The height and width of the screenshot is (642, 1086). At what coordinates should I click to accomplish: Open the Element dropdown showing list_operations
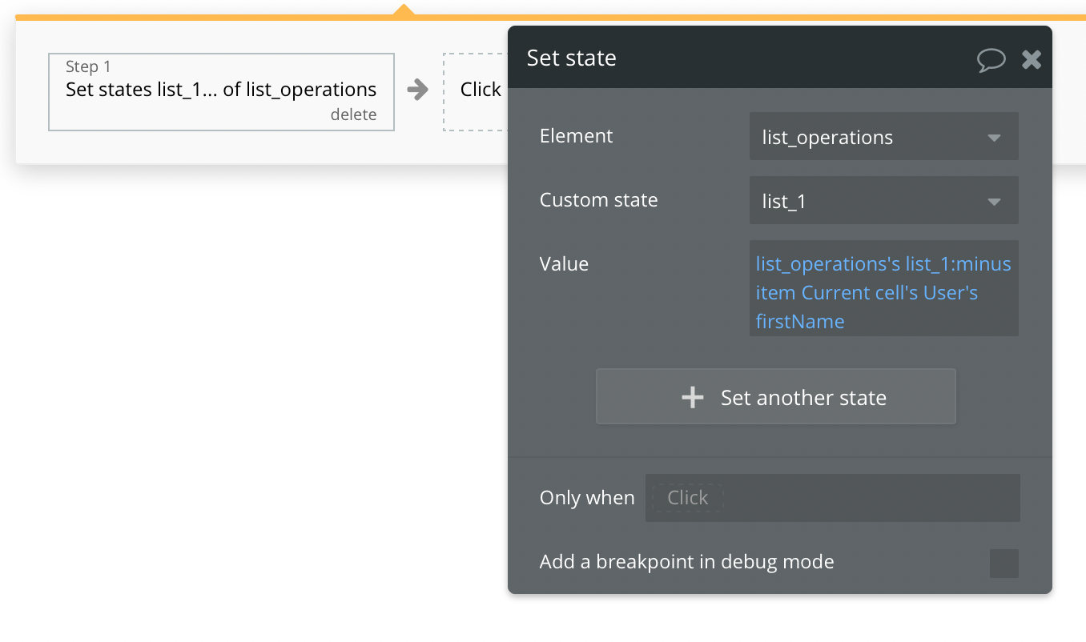[884, 137]
